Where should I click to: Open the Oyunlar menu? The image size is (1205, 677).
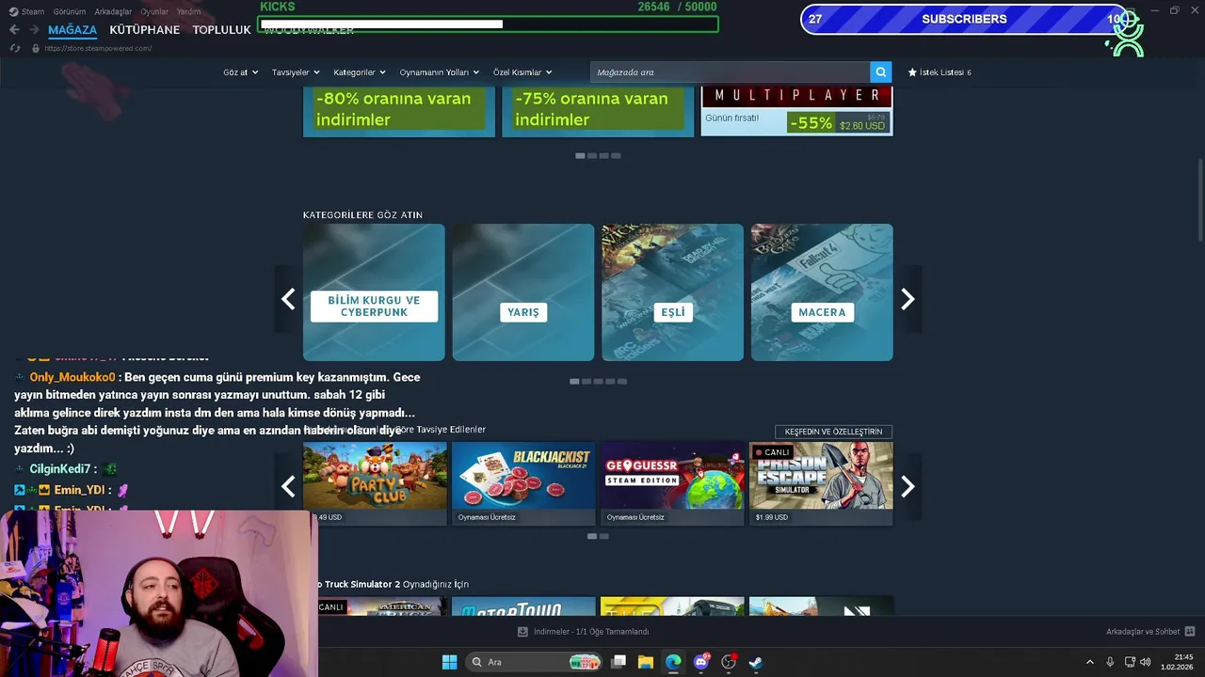tap(154, 11)
